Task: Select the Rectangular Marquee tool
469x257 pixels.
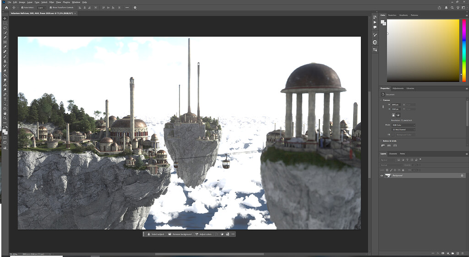Action: (5, 23)
